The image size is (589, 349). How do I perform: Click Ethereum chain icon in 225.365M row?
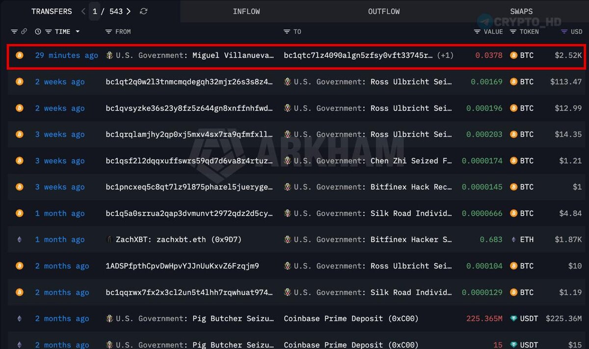point(19,319)
